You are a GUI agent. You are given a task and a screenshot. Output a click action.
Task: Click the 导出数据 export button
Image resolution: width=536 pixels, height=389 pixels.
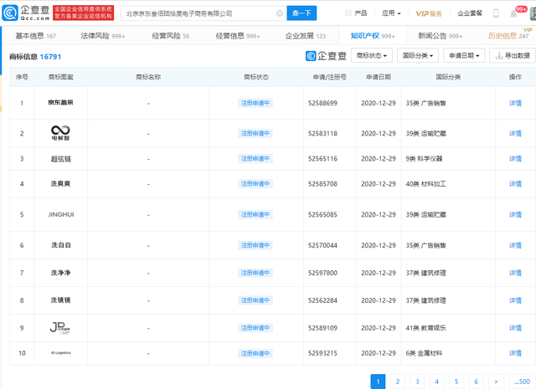(513, 55)
